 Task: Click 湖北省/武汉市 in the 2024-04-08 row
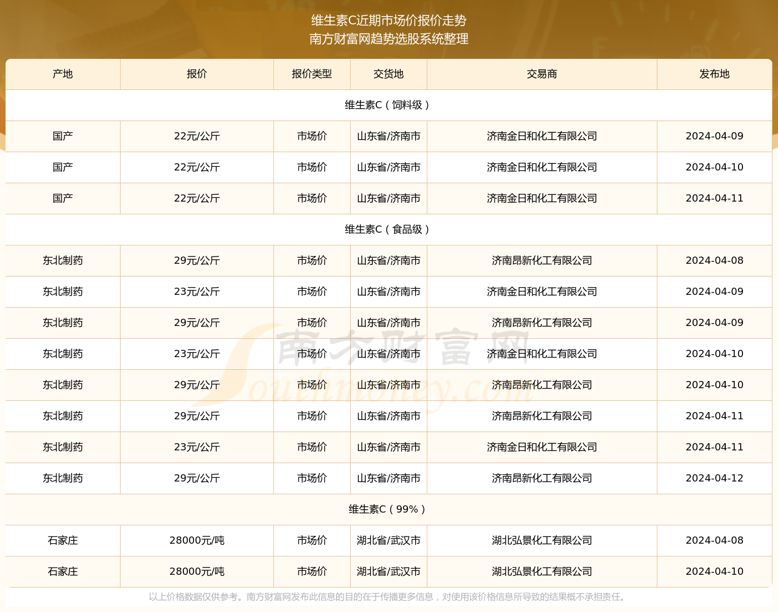tap(388, 540)
